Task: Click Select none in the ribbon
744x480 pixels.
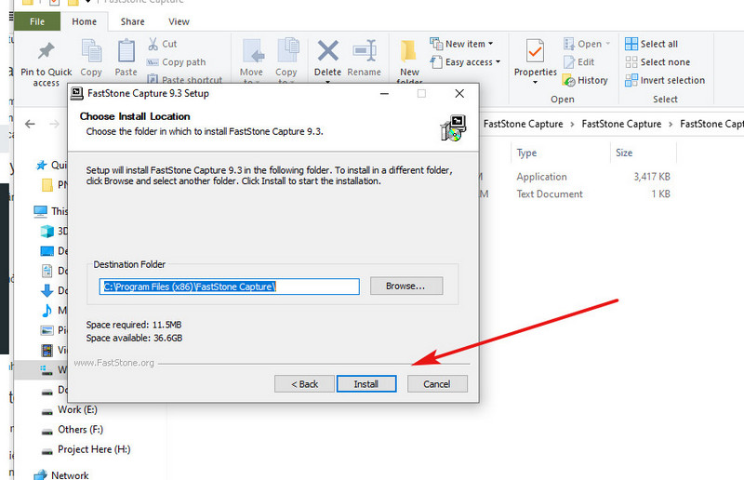Action: [658, 62]
